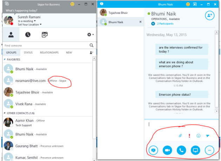
Task: Select nsramani@live.com contact
Action: click(48, 80)
